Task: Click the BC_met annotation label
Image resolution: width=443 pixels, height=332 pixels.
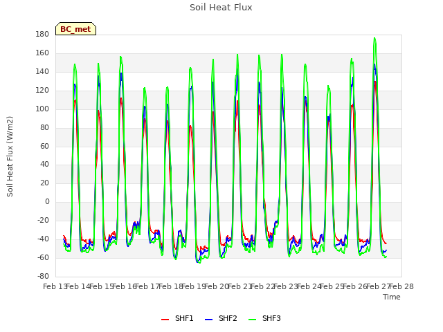Action: [75, 29]
